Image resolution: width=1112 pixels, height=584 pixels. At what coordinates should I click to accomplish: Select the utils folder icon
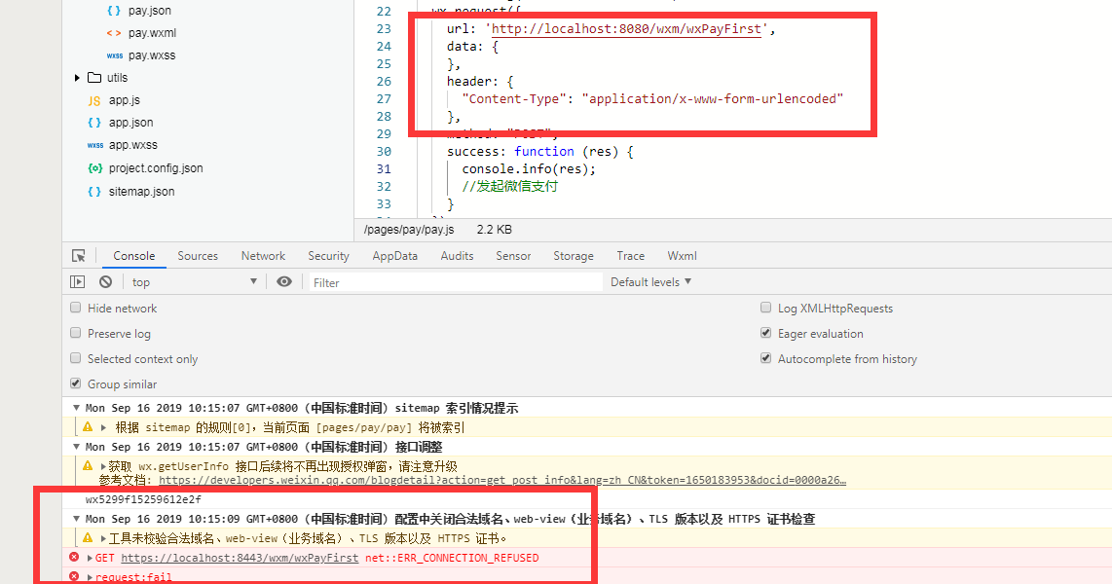(x=94, y=77)
